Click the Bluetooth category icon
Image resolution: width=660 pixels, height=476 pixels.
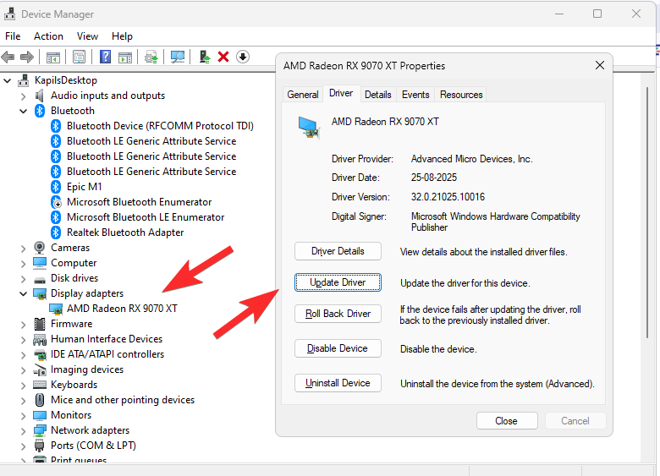40,111
